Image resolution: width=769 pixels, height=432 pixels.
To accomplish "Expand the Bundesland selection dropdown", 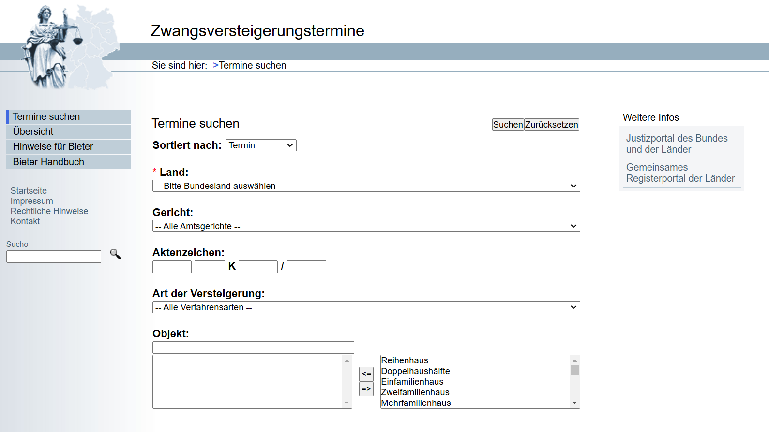I will click(366, 186).
